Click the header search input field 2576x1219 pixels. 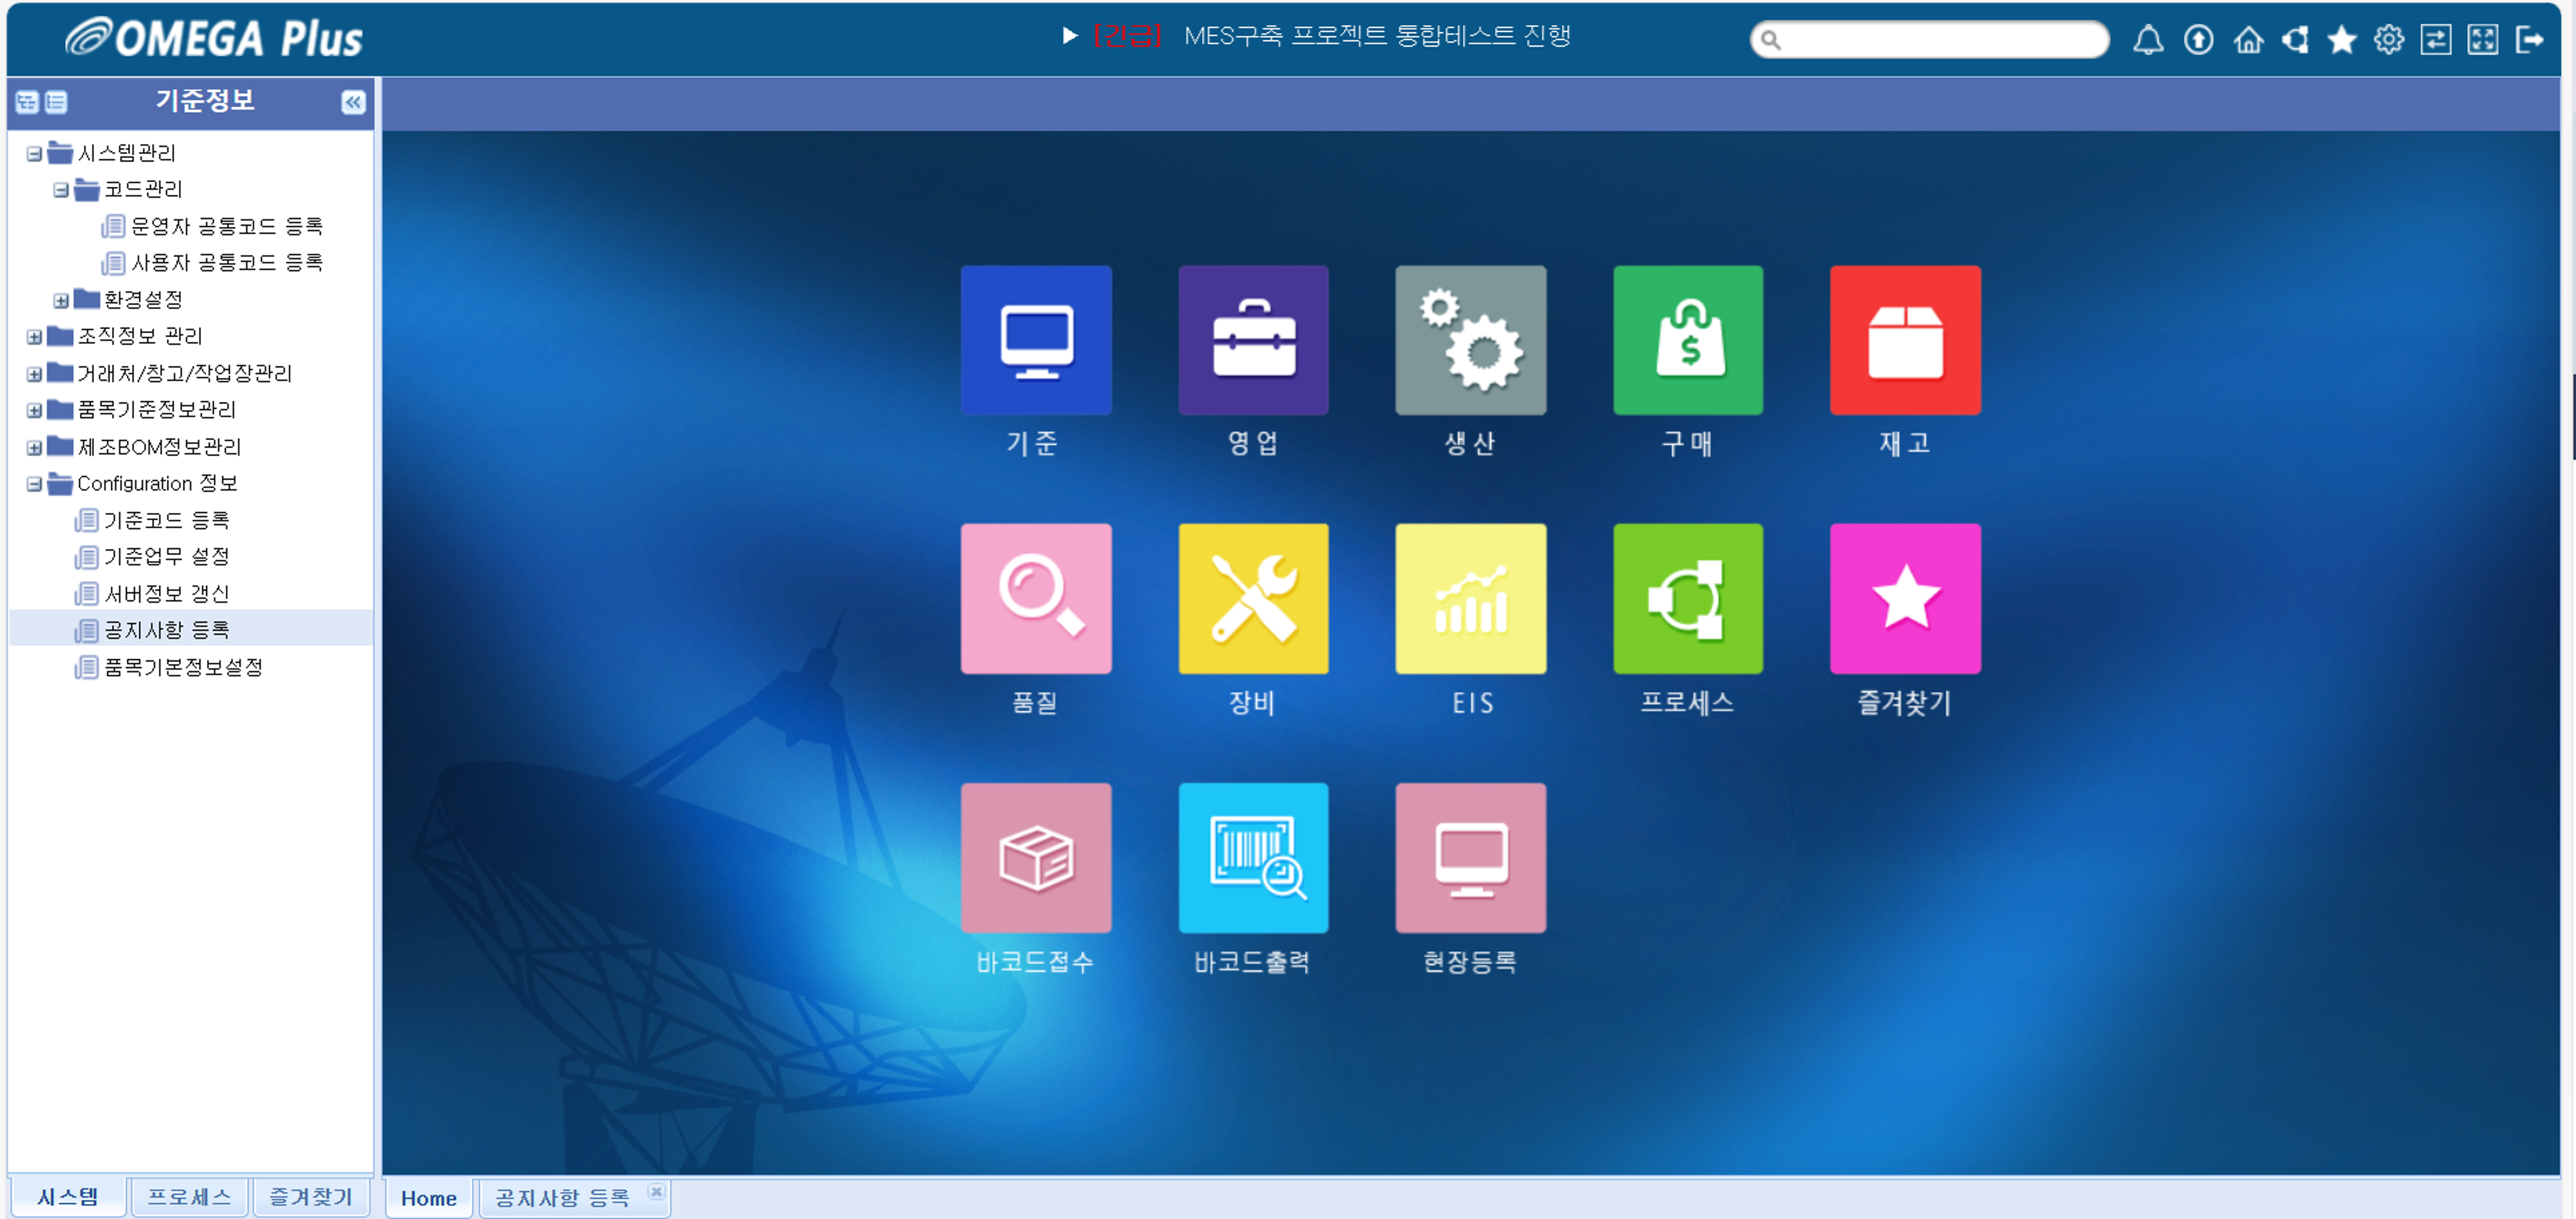tap(1929, 40)
